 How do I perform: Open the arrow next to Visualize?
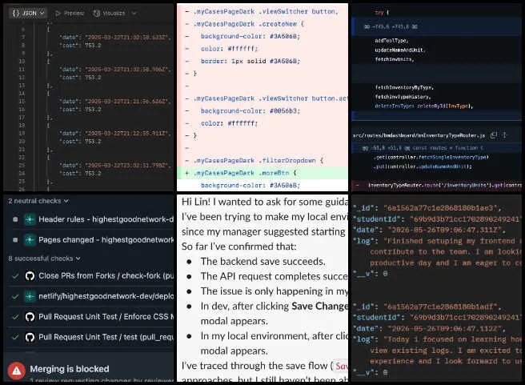click(134, 14)
